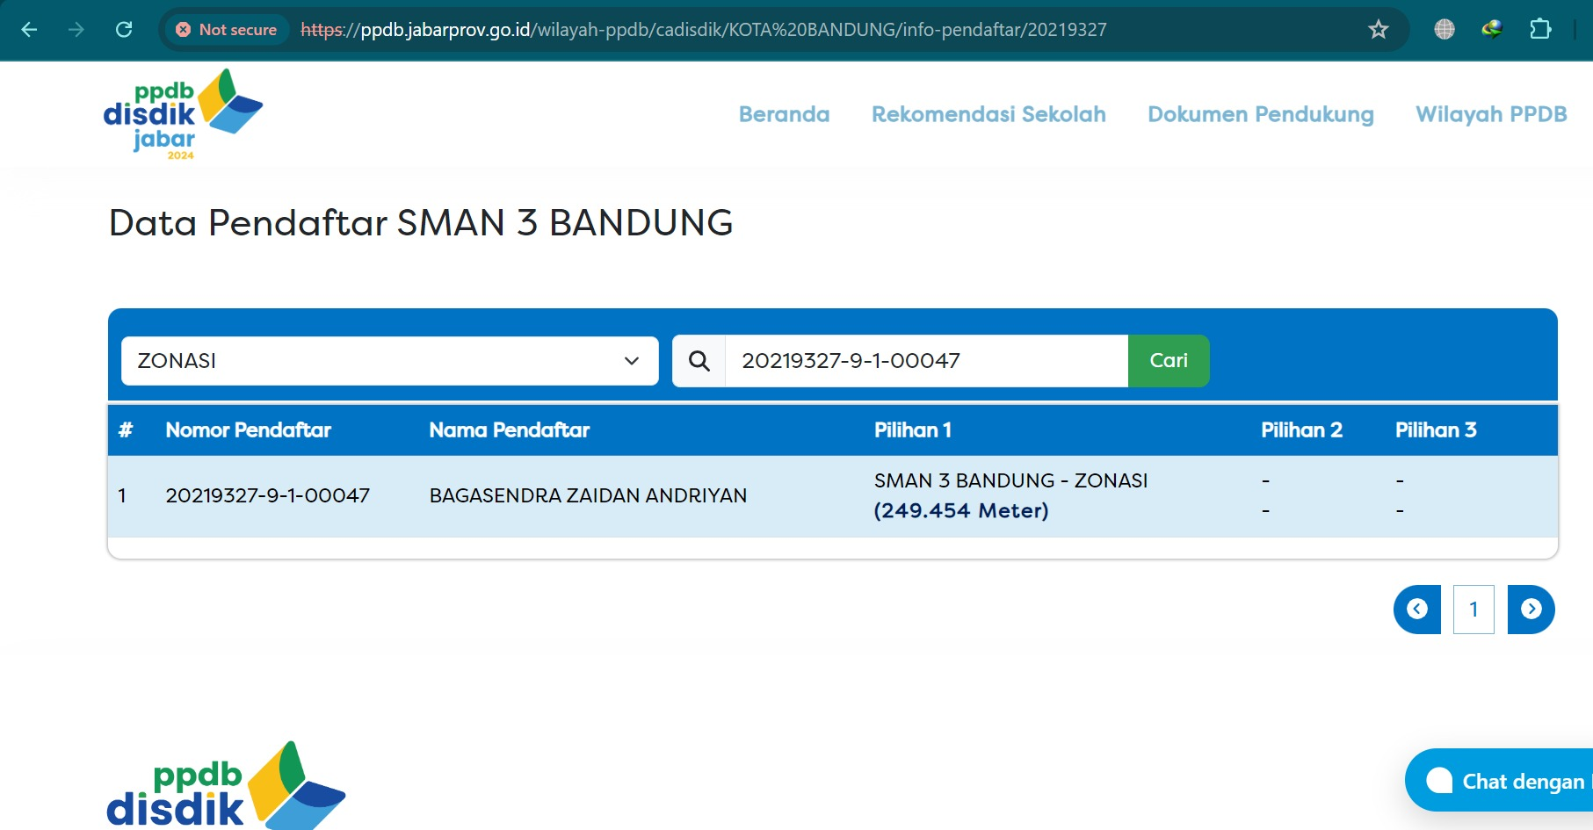Screen dimensions: 1593x830
Task: Click the # column header
Action: [126, 430]
